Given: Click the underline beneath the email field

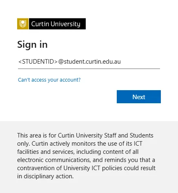Looking at the screenshot, I should point(89,69).
